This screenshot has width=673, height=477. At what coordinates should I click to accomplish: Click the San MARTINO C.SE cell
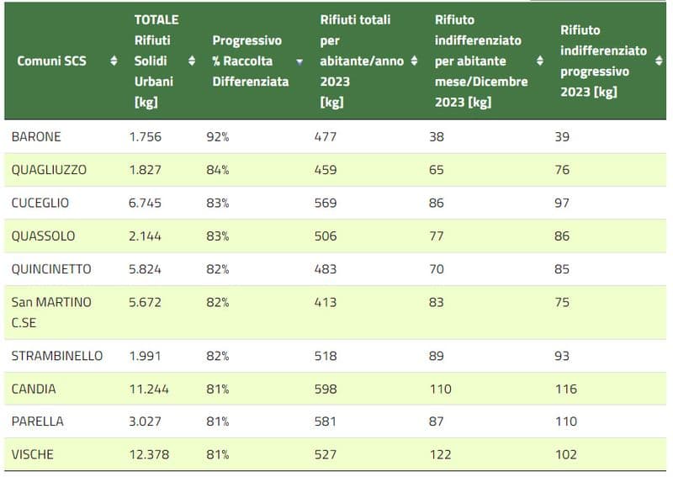pos(51,312)
